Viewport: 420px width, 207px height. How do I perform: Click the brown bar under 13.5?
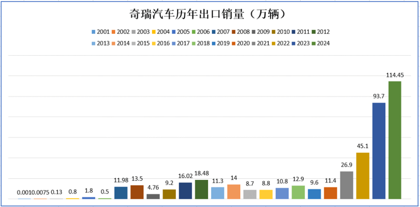coord(137,192)
